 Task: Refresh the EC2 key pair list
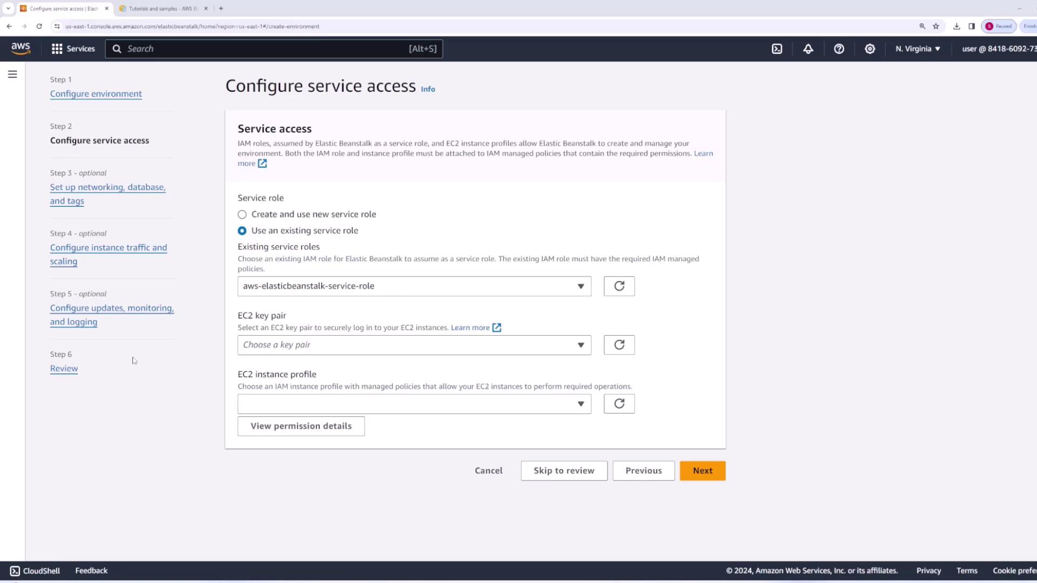(x=619, y=345)
